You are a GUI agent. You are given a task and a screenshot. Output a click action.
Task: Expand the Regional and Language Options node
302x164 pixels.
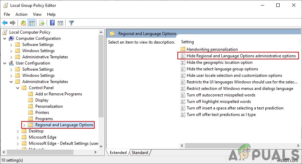(24, 125)
